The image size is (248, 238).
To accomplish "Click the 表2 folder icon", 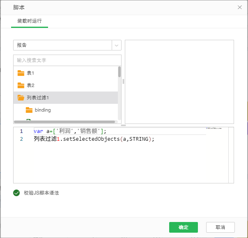I will coord(21,85).
